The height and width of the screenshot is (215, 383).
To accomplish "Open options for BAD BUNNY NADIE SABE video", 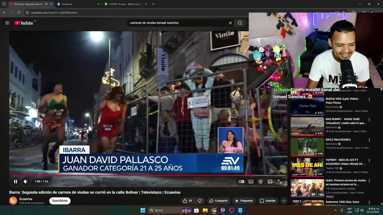I will (x=369, y=120).
